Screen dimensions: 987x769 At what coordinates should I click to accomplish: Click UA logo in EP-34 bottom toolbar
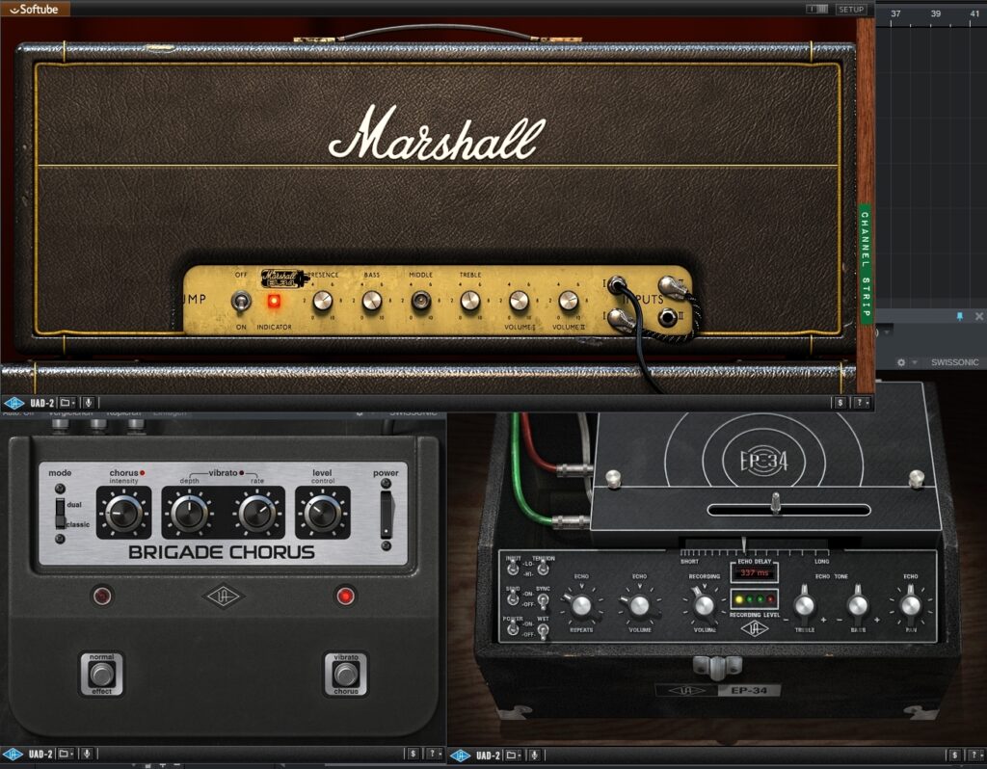[460, 755]
